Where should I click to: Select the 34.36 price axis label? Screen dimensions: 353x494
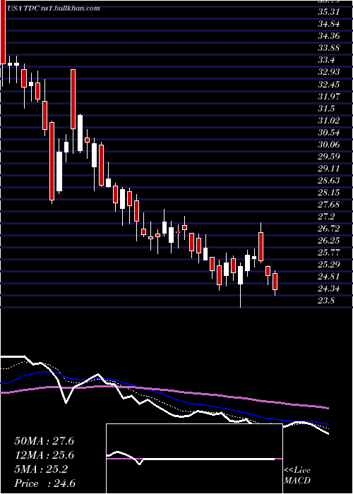tap(328, 36)
